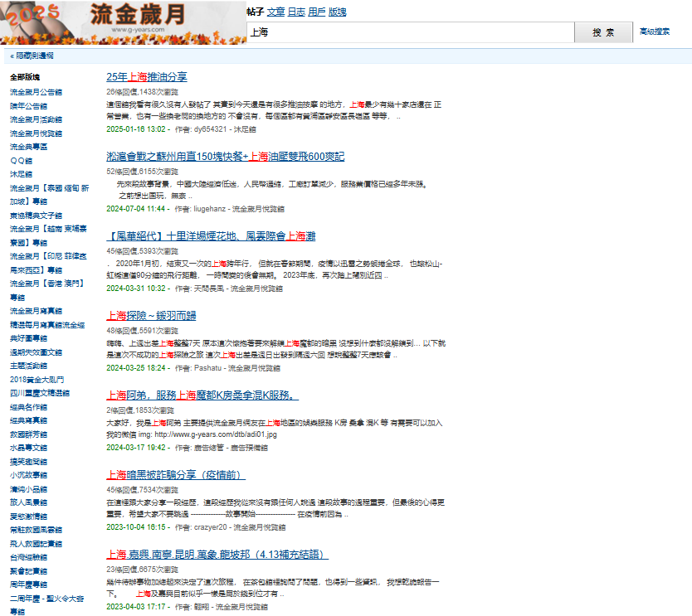The height and width of the screenshot is (616, 692).
Task: Click 沐足館 next to author dy654321
Action: tap(245, 129)
